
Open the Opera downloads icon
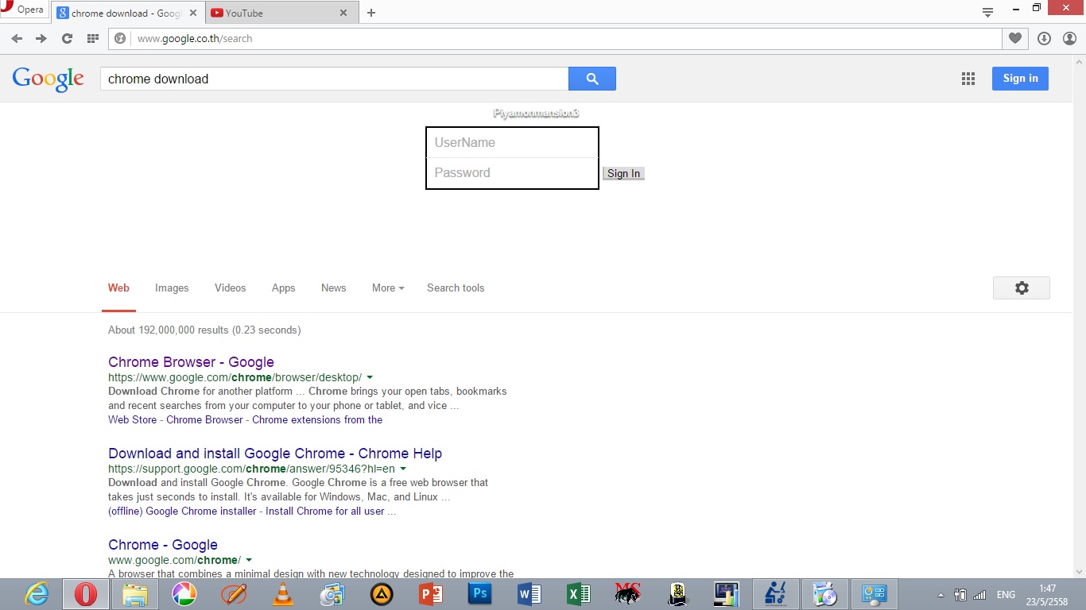(1044, 38)
